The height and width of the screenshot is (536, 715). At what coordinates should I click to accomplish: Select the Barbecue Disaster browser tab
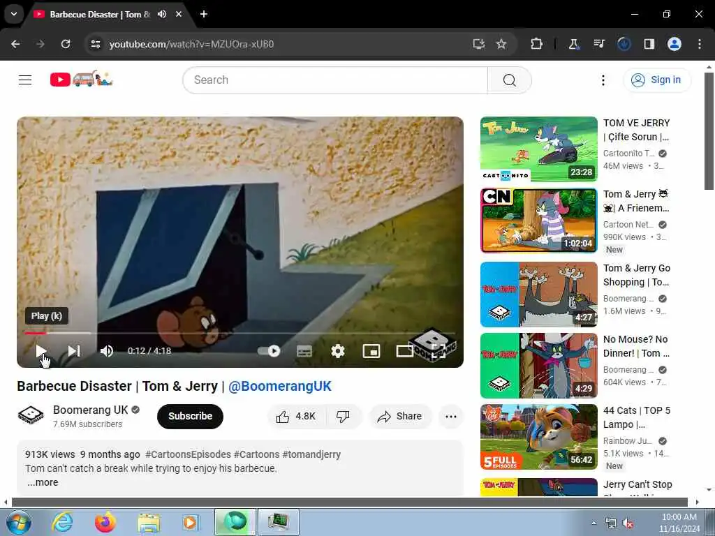pyautogui.click(x=99, y=15)
